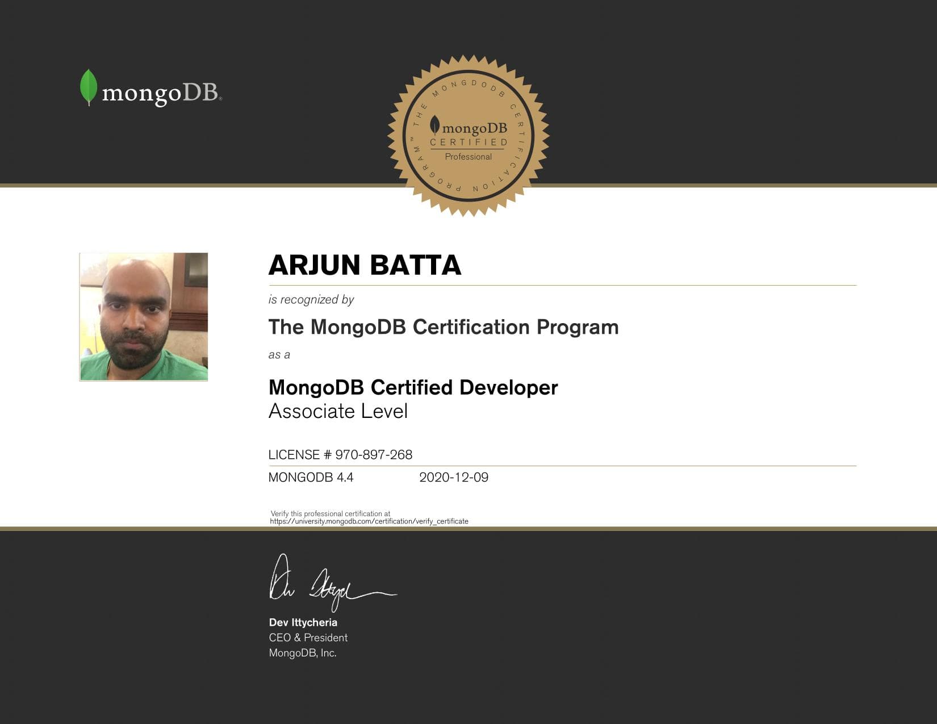Viewport: 937px width, 724px height.
Task: Select the 'Associate Level' label
Action: pos(339,411)
